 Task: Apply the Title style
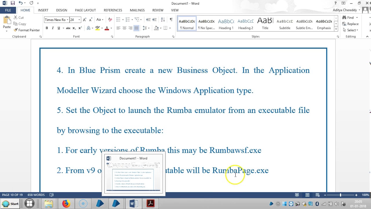[x=265, y=24]
